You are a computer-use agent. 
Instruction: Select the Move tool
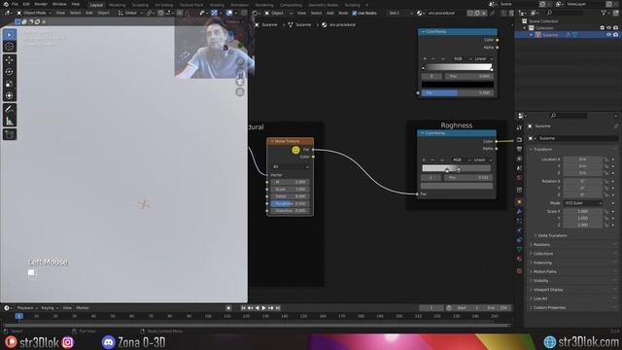[10, 60]
